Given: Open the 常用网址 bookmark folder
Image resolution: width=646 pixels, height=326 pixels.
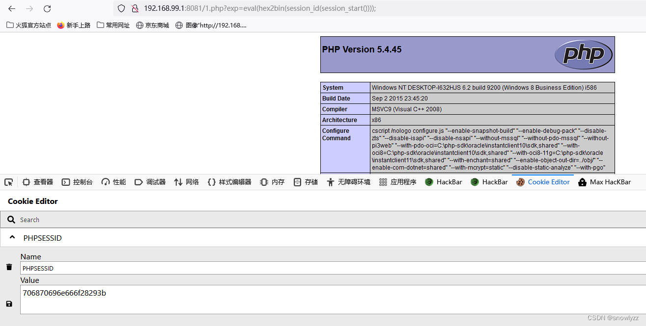Looking at the screenshot, I should (113, 25).
